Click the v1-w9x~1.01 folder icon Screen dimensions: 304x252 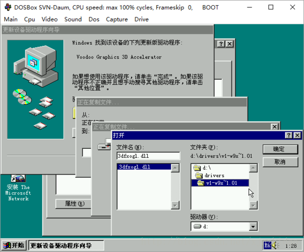[201, 183]
